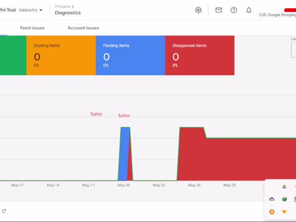296x222 pixels.
Task: Expand the Products breadcrumb chevron
Action: (73, 6)
